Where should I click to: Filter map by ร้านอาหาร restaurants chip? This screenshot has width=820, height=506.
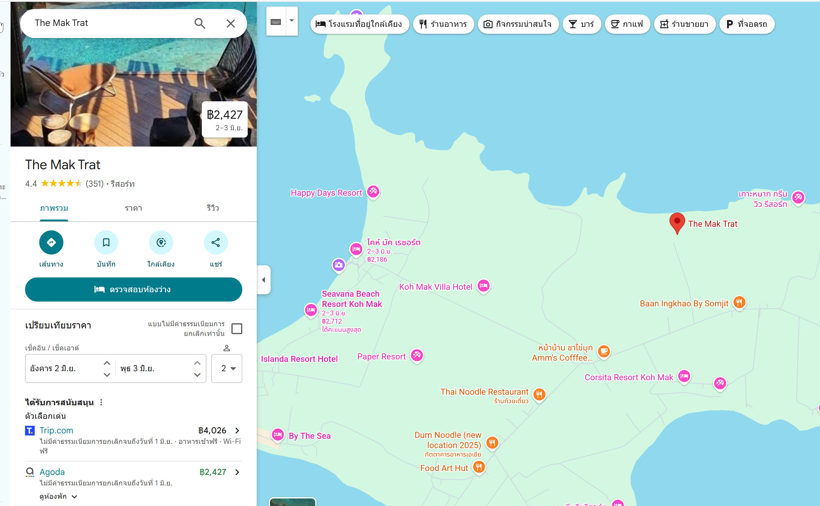(x=443, y=24)
